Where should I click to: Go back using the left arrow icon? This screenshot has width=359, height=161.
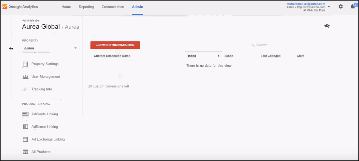11,48
